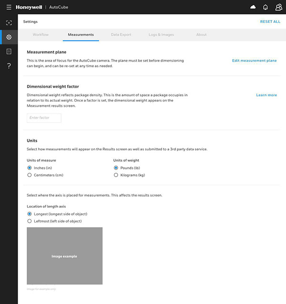Click the Location of length axis label
Image resolution: width=286 pixels, height=304 pixels.
[46, 207]
